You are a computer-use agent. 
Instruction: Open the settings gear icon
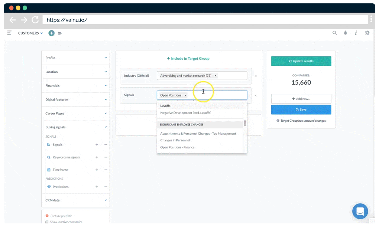pyautogui.click(x=367, y=33)
